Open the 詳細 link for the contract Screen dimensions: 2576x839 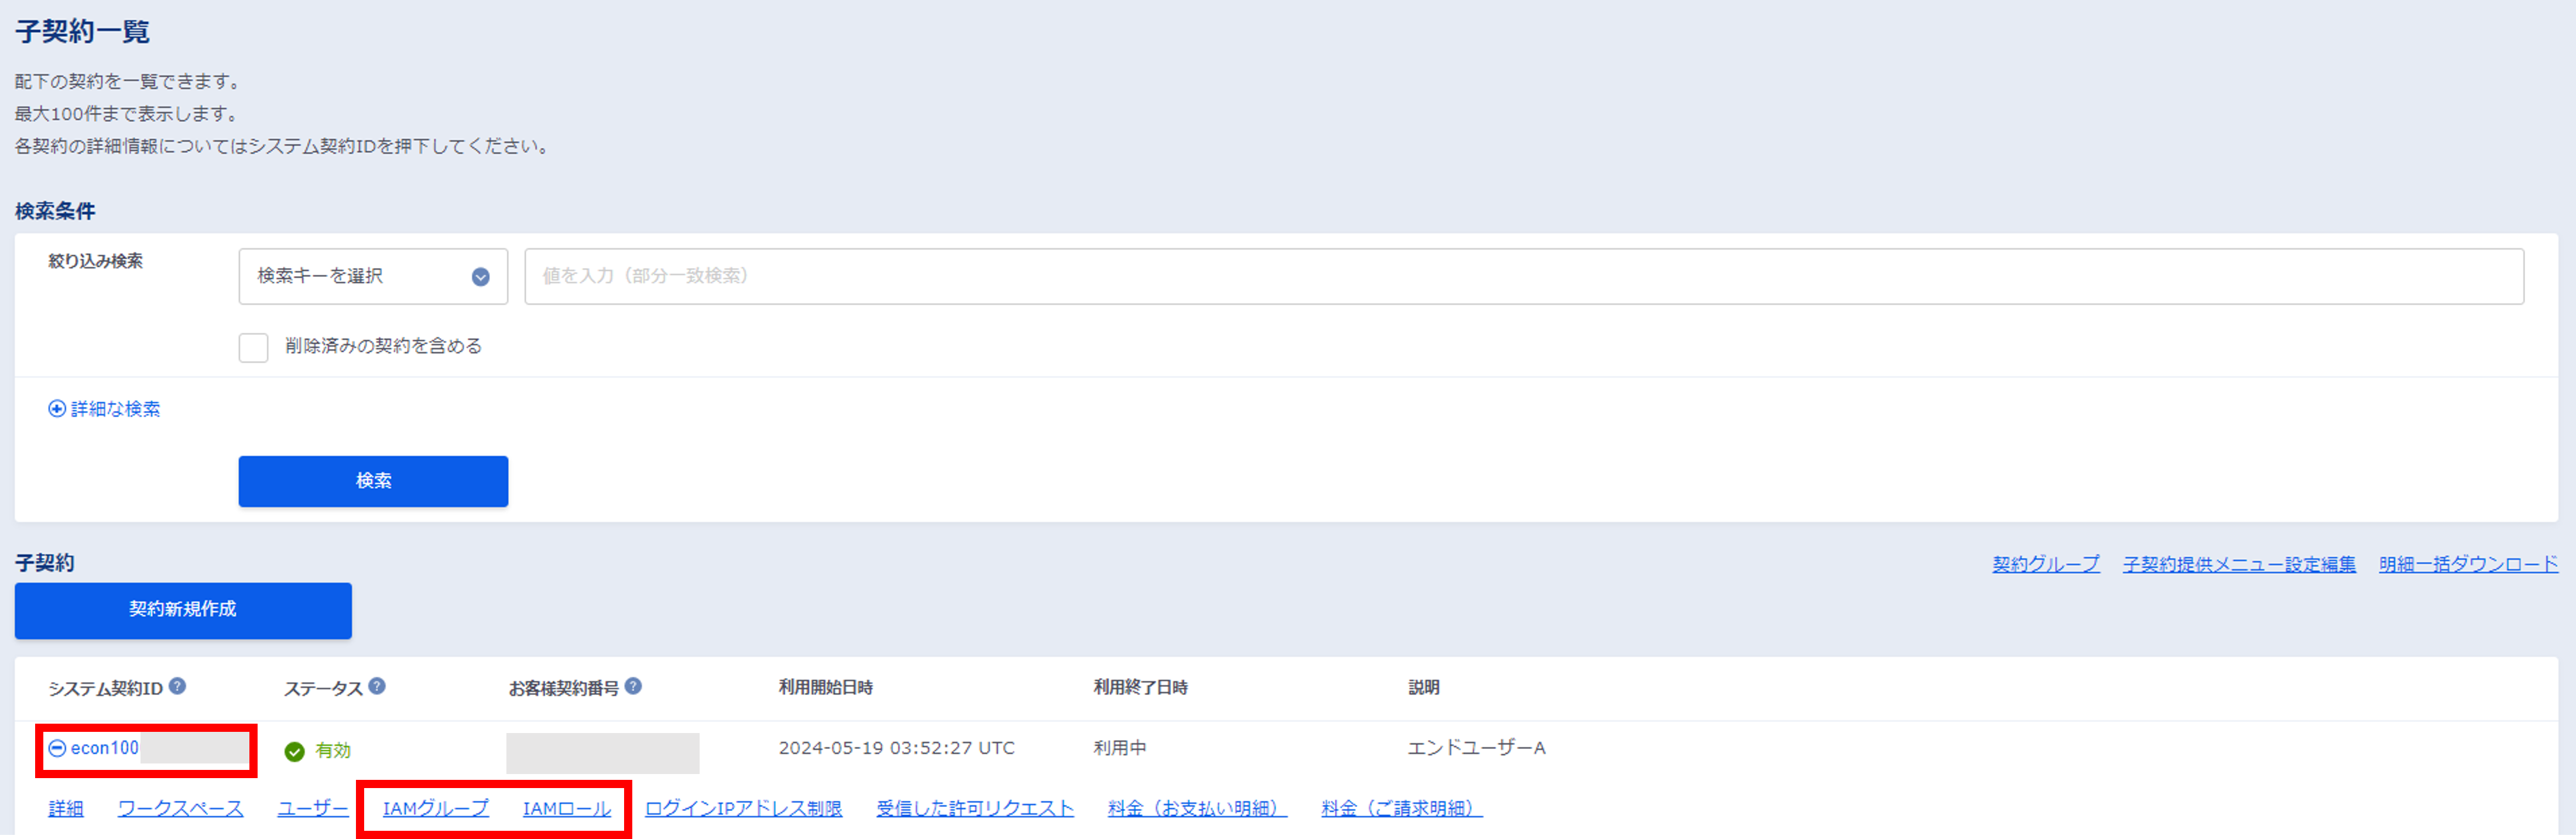[65, 808]
